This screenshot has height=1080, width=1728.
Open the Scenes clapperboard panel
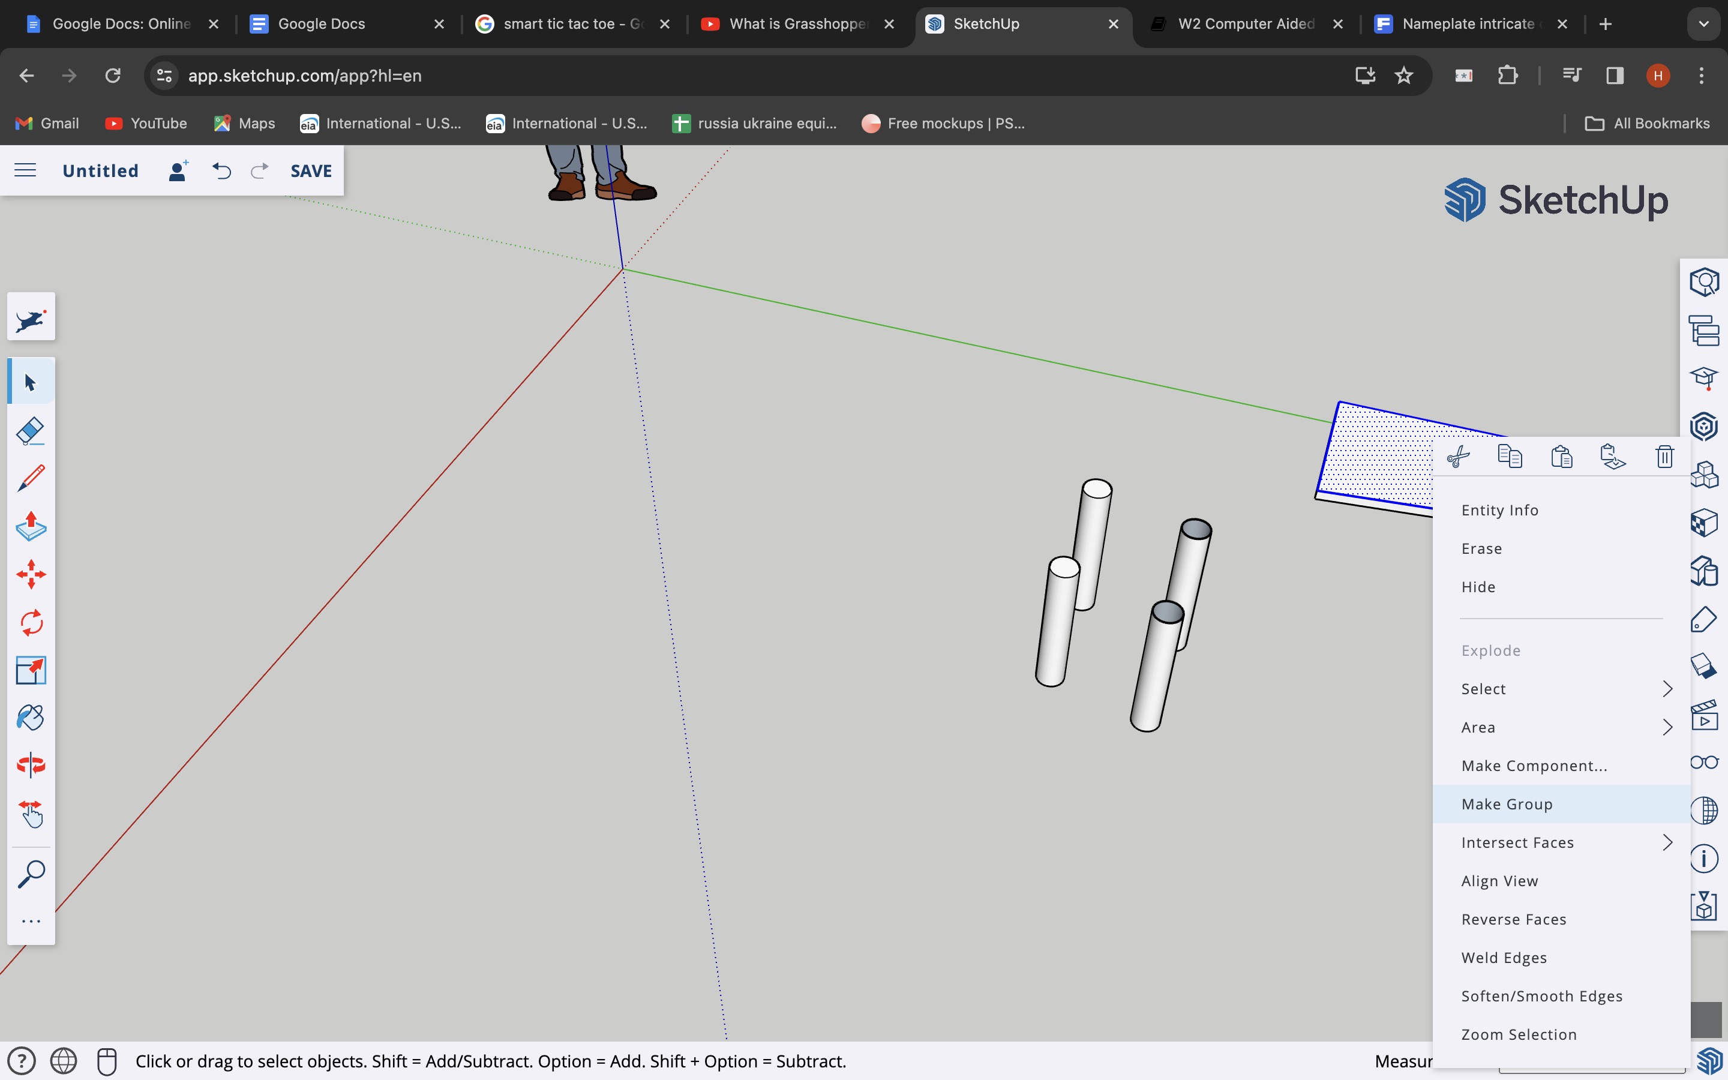(1704, 715)
